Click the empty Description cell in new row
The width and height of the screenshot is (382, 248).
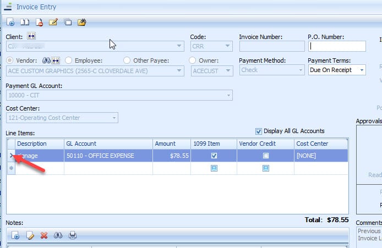click(40, 168)
